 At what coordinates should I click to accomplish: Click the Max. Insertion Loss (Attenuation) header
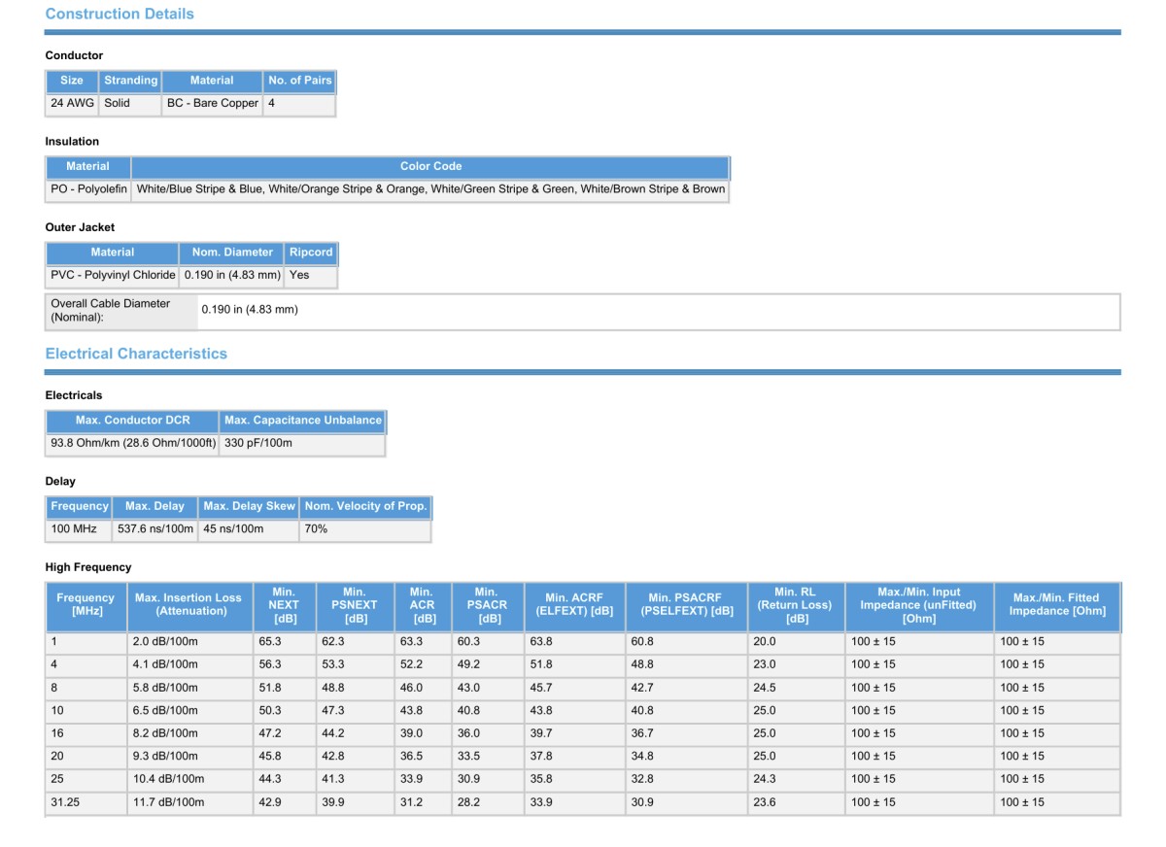[189, 605]
